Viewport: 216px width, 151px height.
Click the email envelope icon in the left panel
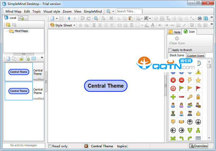[34, 58]
